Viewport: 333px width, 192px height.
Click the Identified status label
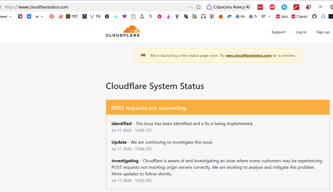pos(121,123)
